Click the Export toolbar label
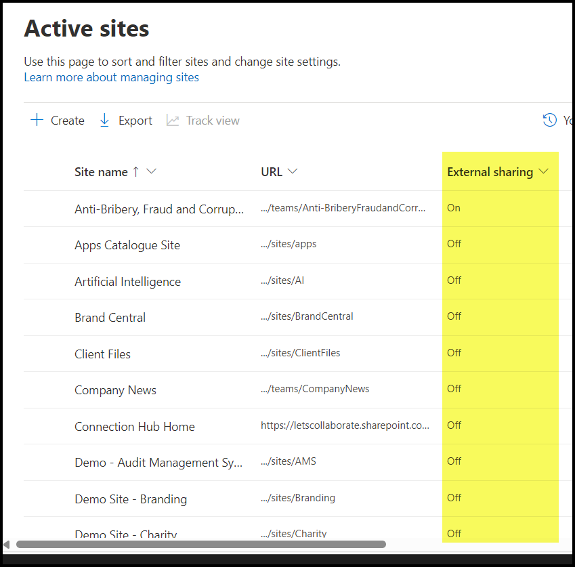575x567 pixels. pyautogui.click(x=135, y=121)
